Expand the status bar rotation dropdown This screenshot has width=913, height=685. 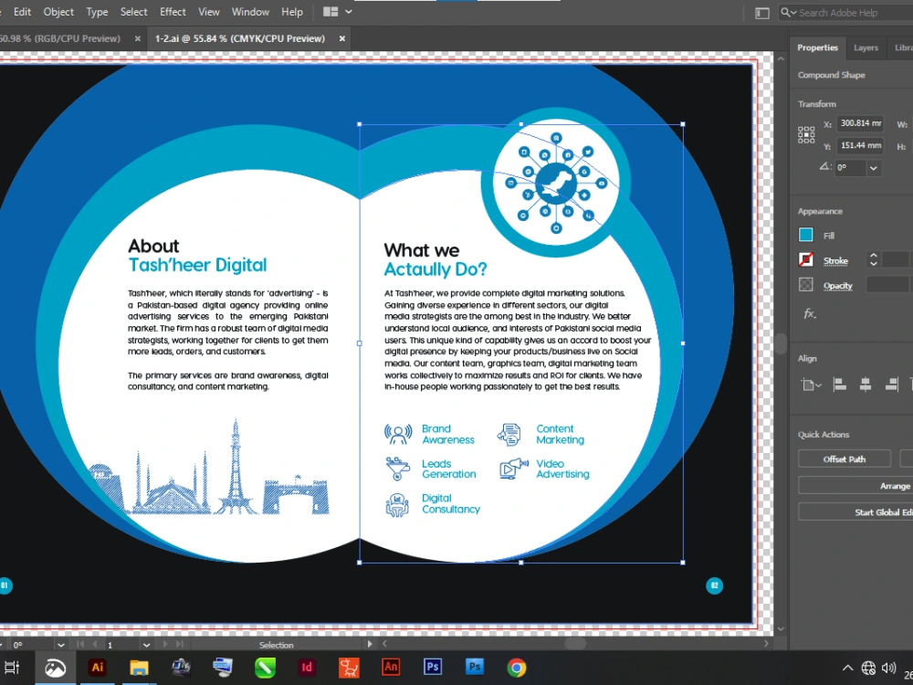pos(60,645)
